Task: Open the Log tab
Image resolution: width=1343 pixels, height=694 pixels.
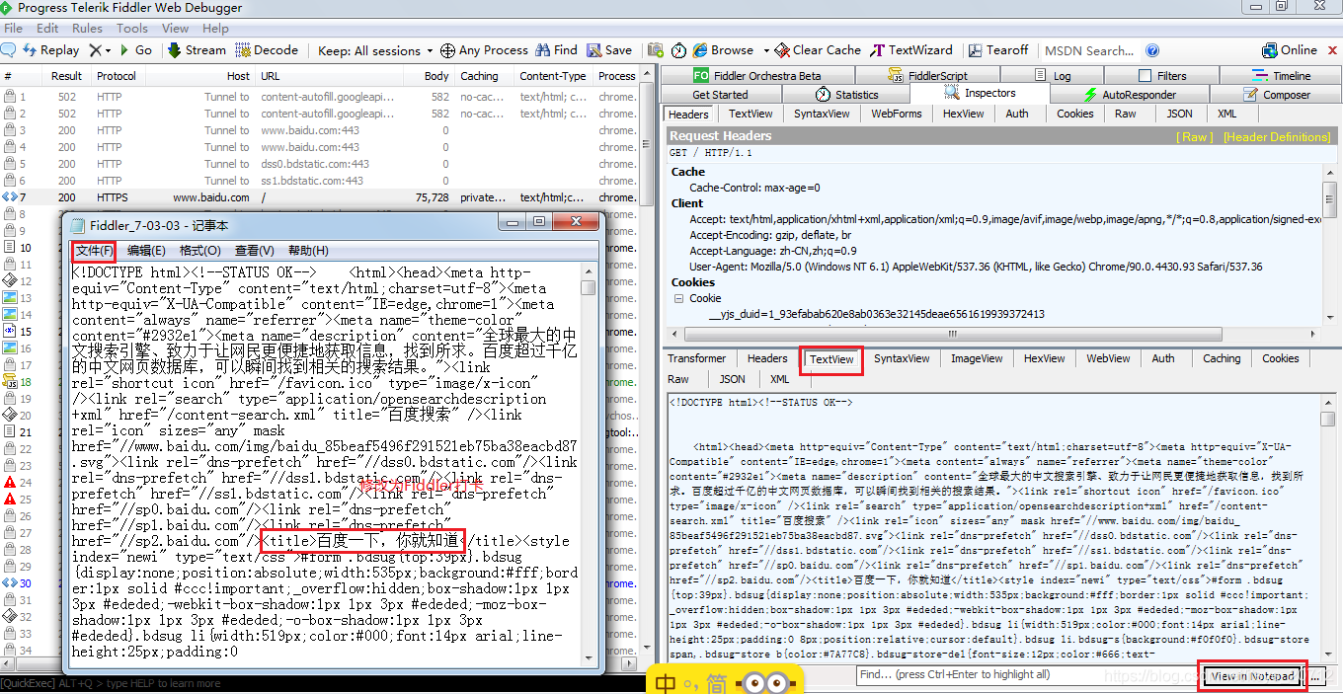Action: coord(1053,75)
